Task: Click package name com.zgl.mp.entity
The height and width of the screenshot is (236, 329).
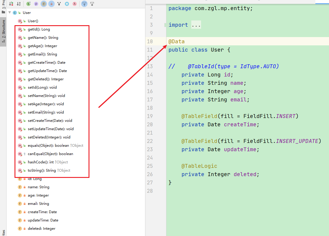Action: 222,8
